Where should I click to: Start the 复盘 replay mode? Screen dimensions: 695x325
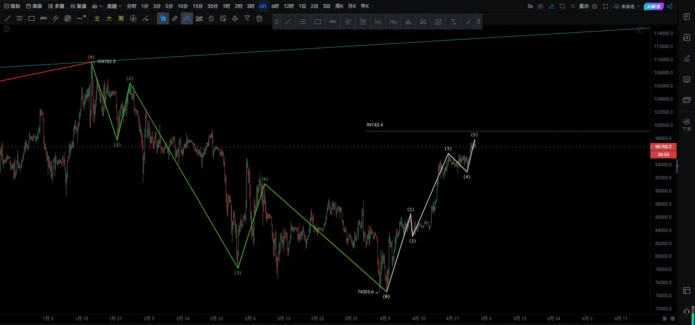pyautogui.click(x=79, y=6)
